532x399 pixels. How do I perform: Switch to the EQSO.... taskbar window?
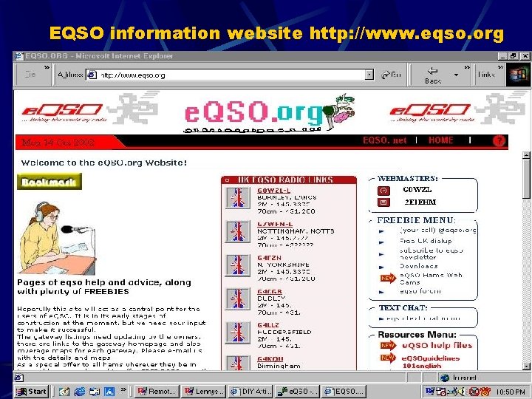click(344, 391)
